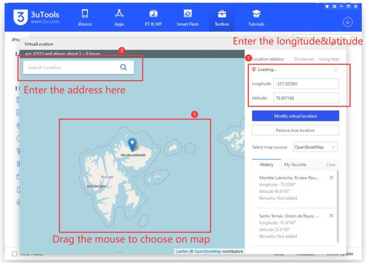Open the RT & WP section
Viewport: 366px width, 263px height.
[153, 18]
